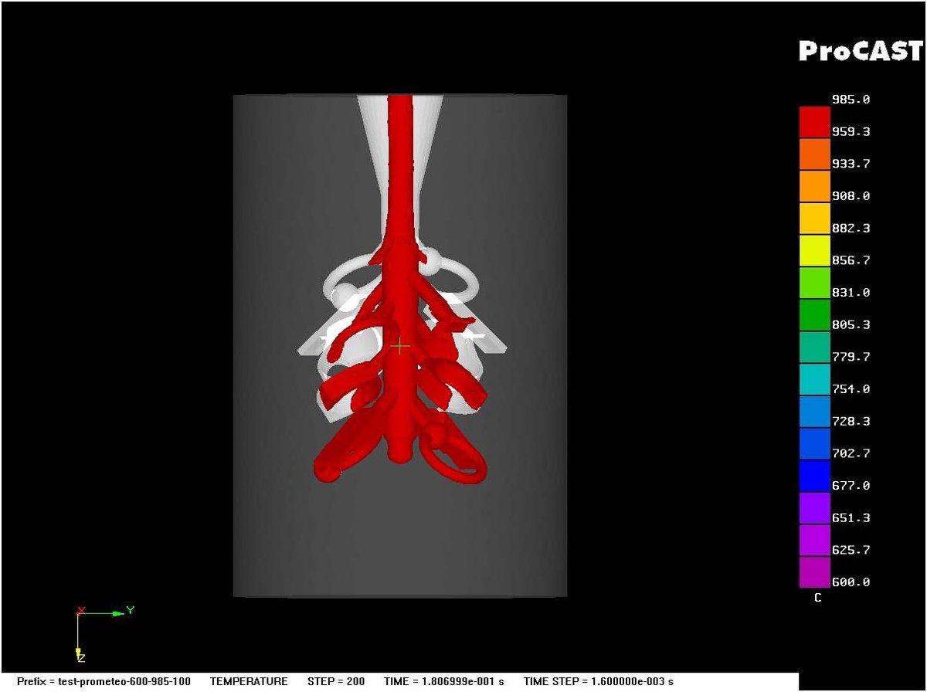Screen dimensions: 927x692
Task: Click the TIME STEP = 1.600000e-003 s entry
Action: 599,681
